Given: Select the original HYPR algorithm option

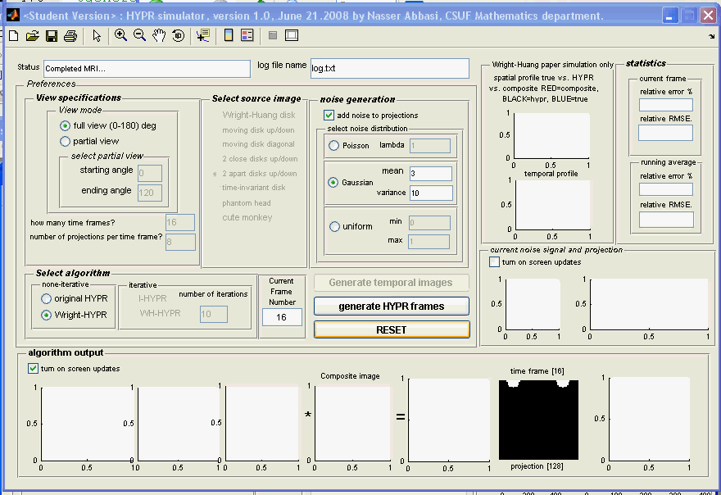Looking at the screenshot, I should pyautogui.click(x=47, y=298).
